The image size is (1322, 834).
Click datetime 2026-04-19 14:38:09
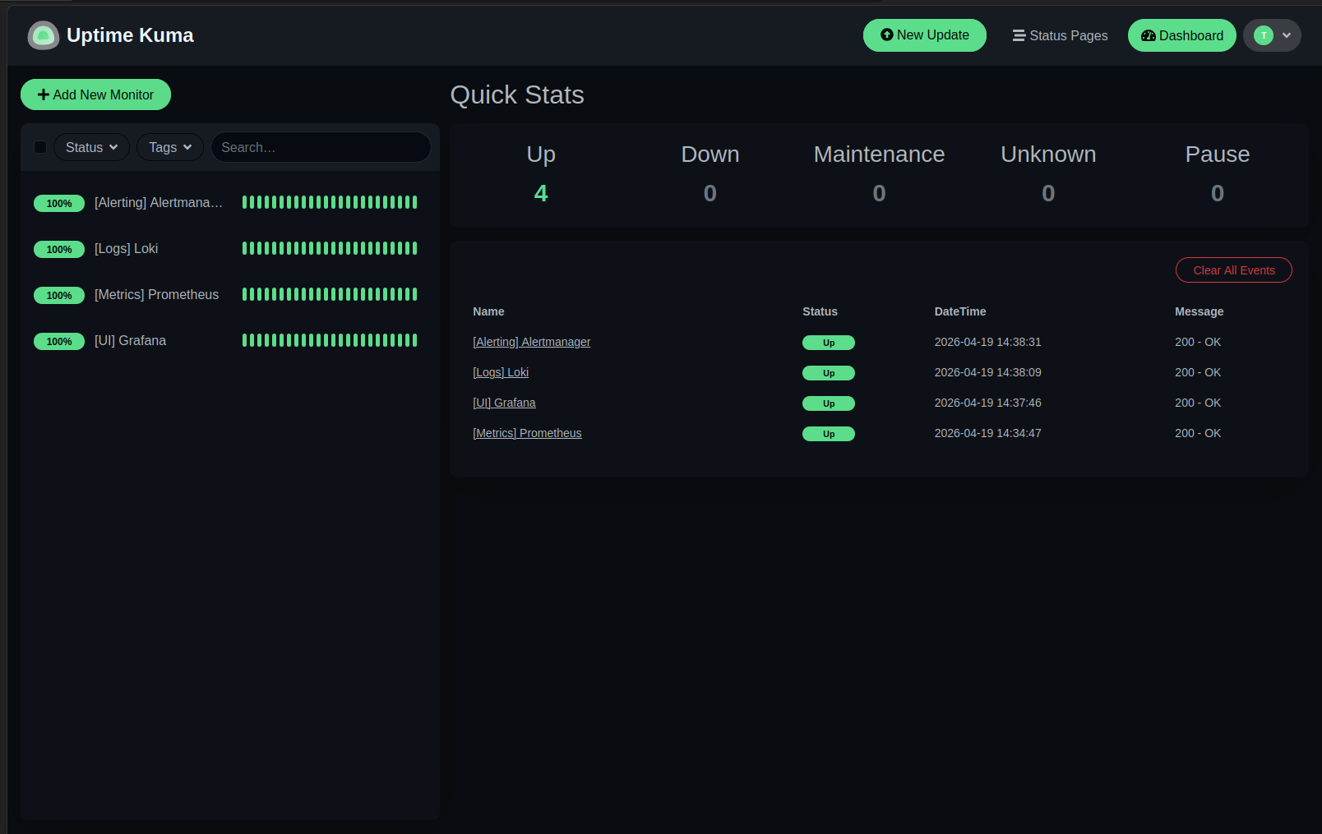coord(987,372)
